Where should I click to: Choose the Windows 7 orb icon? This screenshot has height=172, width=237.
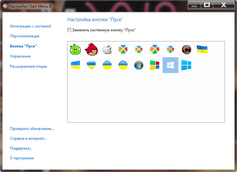[138, 65]
